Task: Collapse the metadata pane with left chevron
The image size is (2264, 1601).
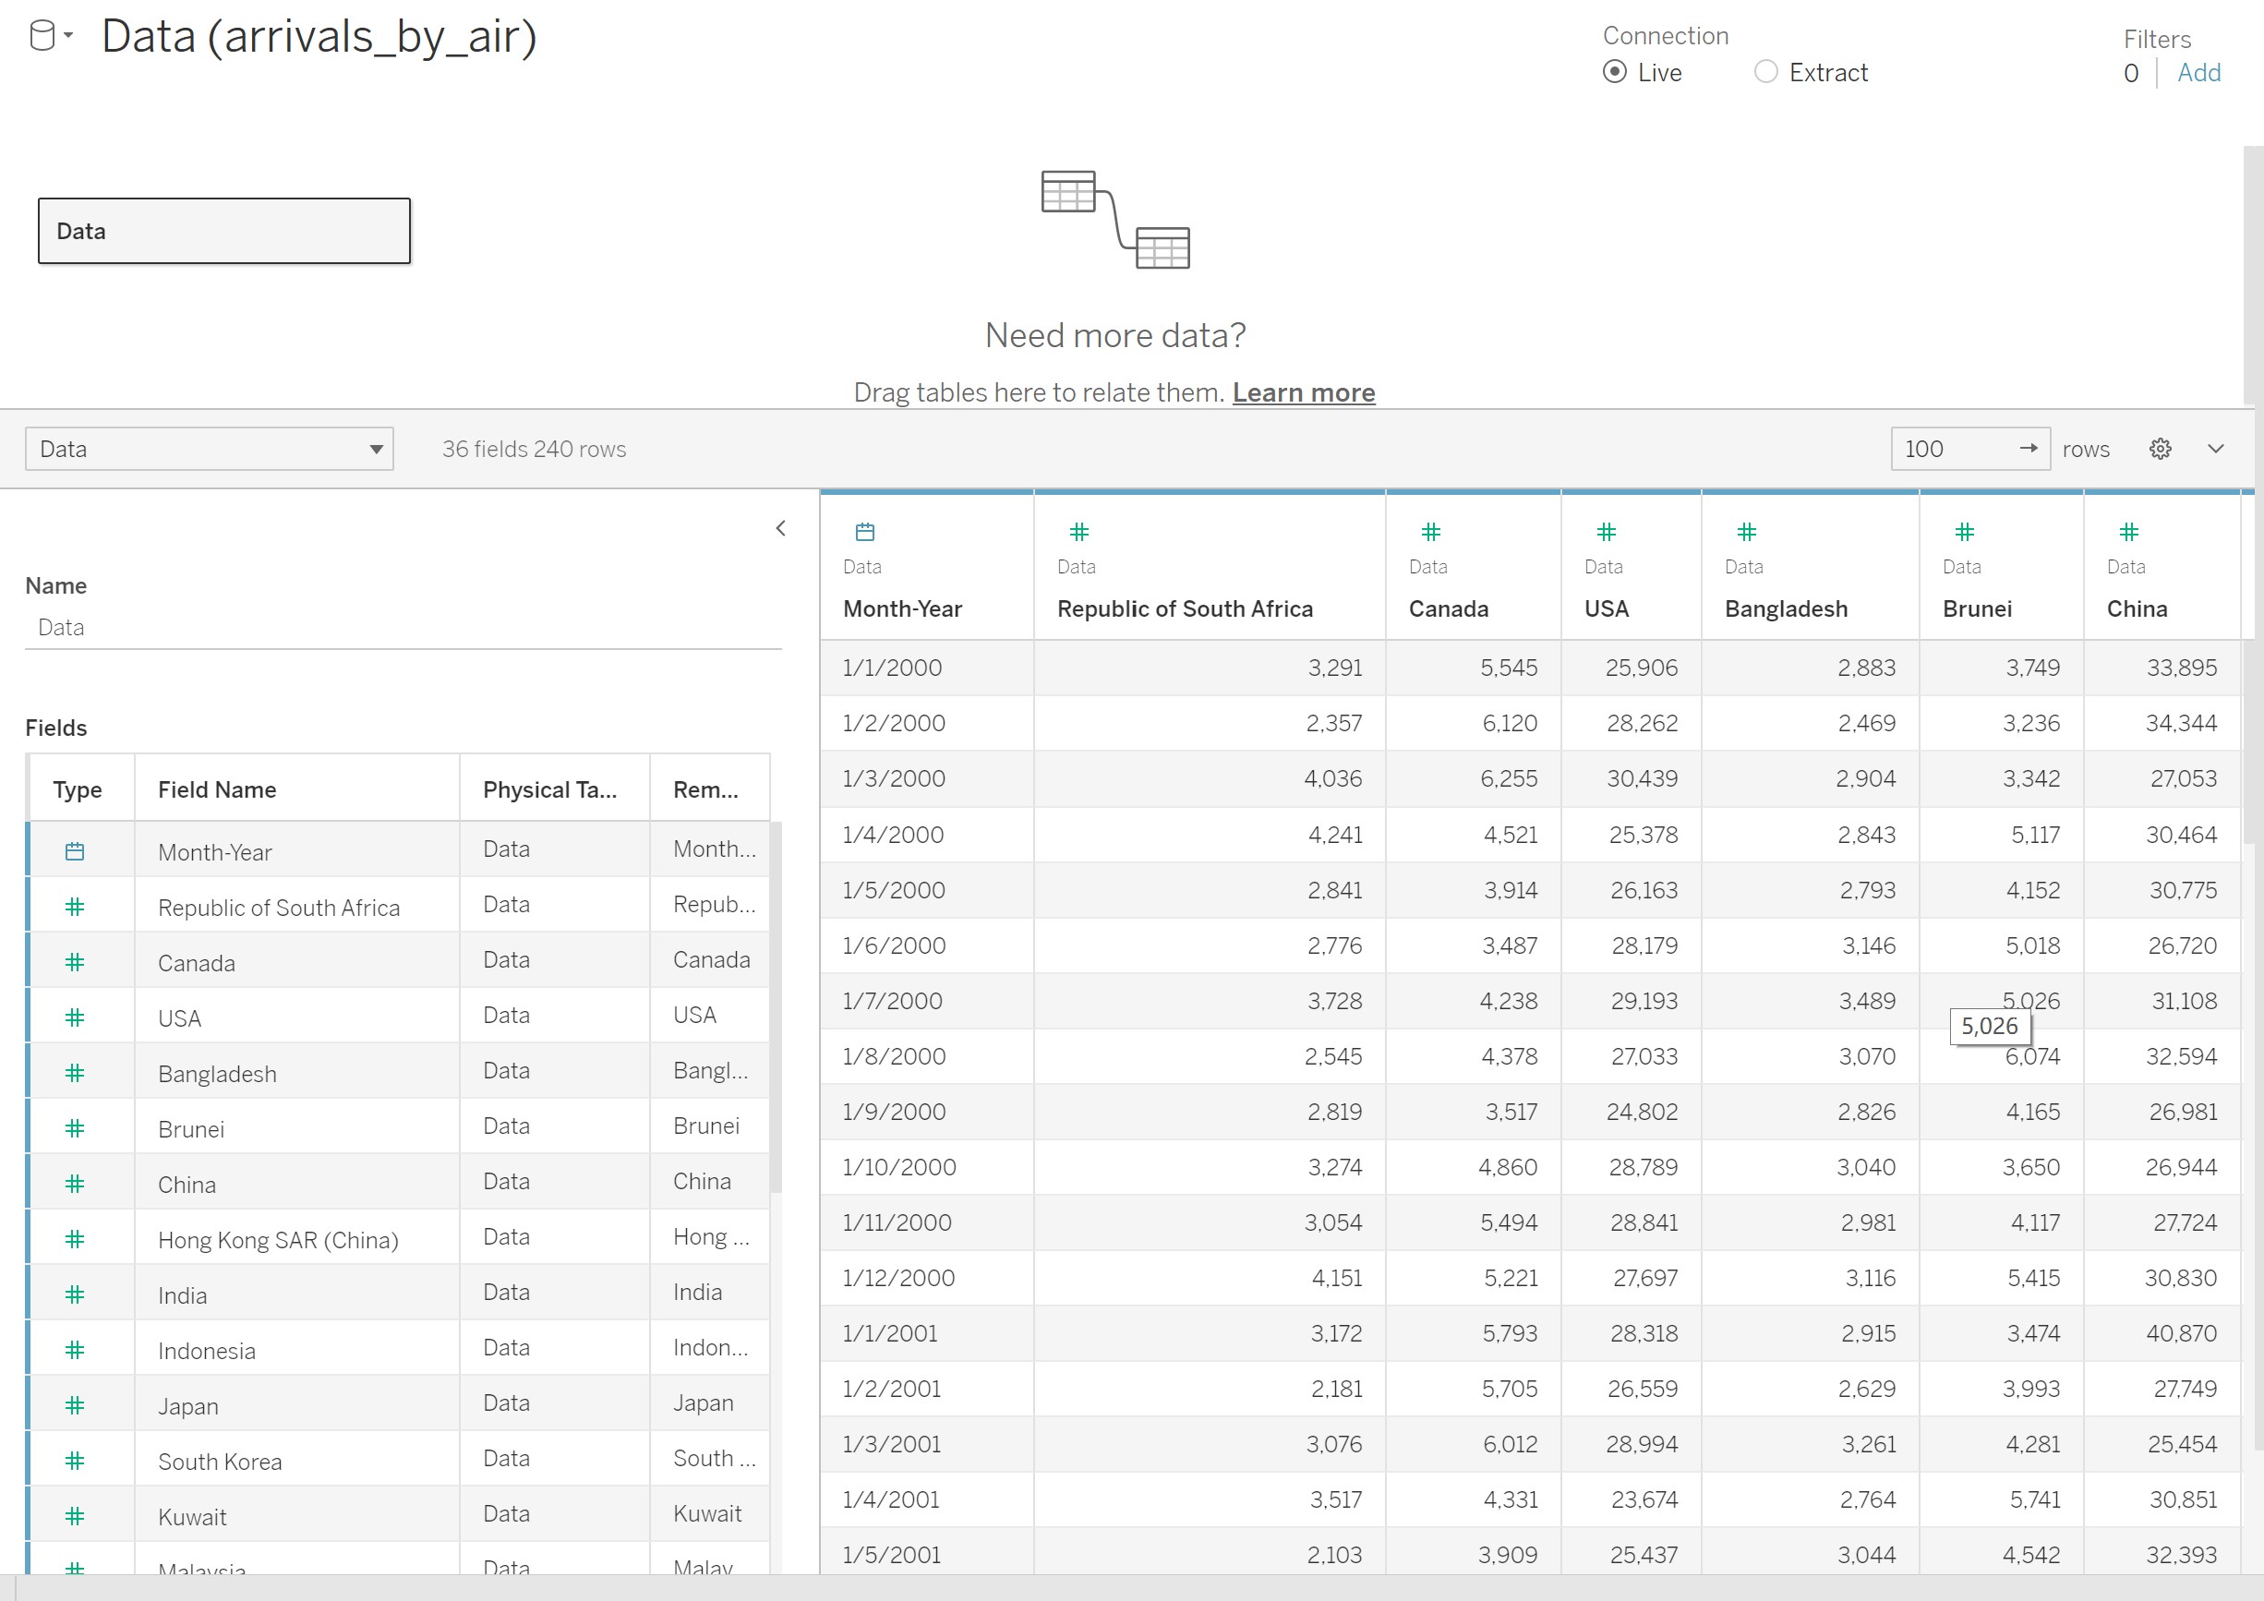Action: pyautogui.click(x=781, y=529)
